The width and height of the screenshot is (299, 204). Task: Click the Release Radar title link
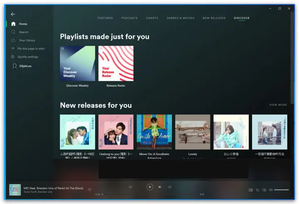coord(116,86)
